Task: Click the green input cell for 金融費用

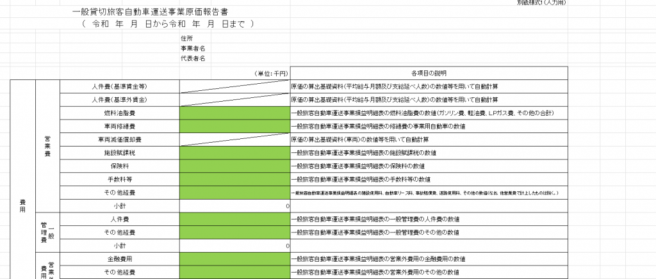Action: [234, 259]
